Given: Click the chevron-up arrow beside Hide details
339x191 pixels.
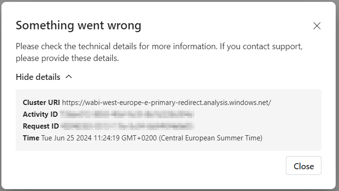Looking at the screenshot, I should click(69, 77).
